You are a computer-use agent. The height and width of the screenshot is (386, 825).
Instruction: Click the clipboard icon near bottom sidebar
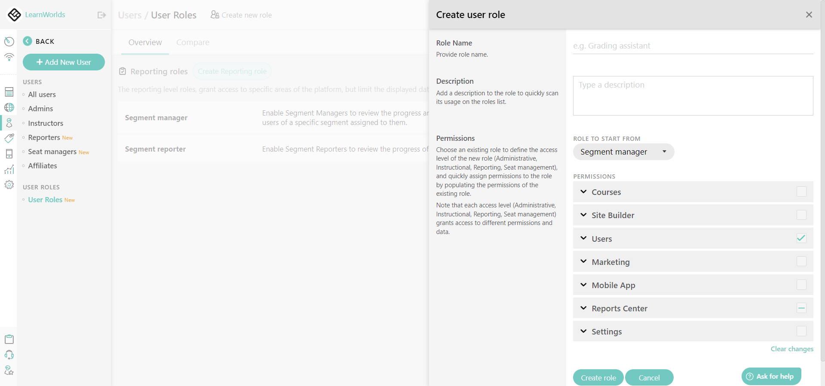9,339
